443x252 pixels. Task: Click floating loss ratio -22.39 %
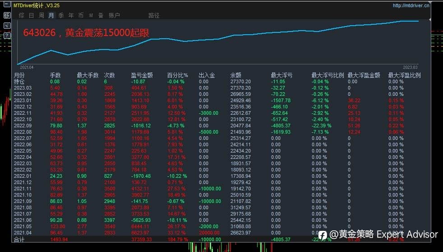(x=322, y=126)
